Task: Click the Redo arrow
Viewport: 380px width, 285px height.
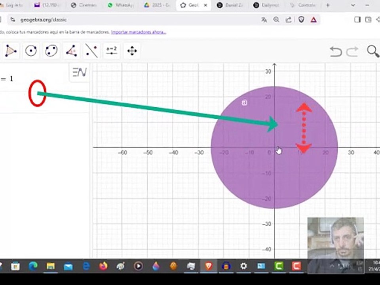Action: click(x=352, y=51)
